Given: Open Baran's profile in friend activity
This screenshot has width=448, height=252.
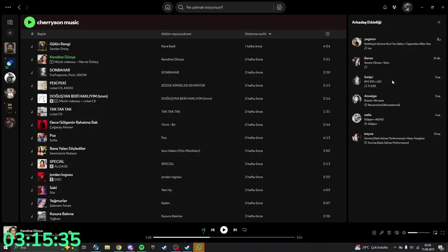Looking at the screenshot, I should pos(369,58).
